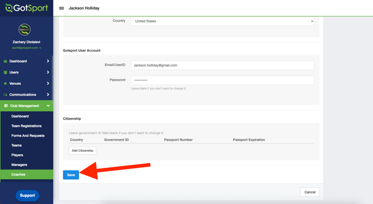Expand the Venues menu chevron

point(48,83)
